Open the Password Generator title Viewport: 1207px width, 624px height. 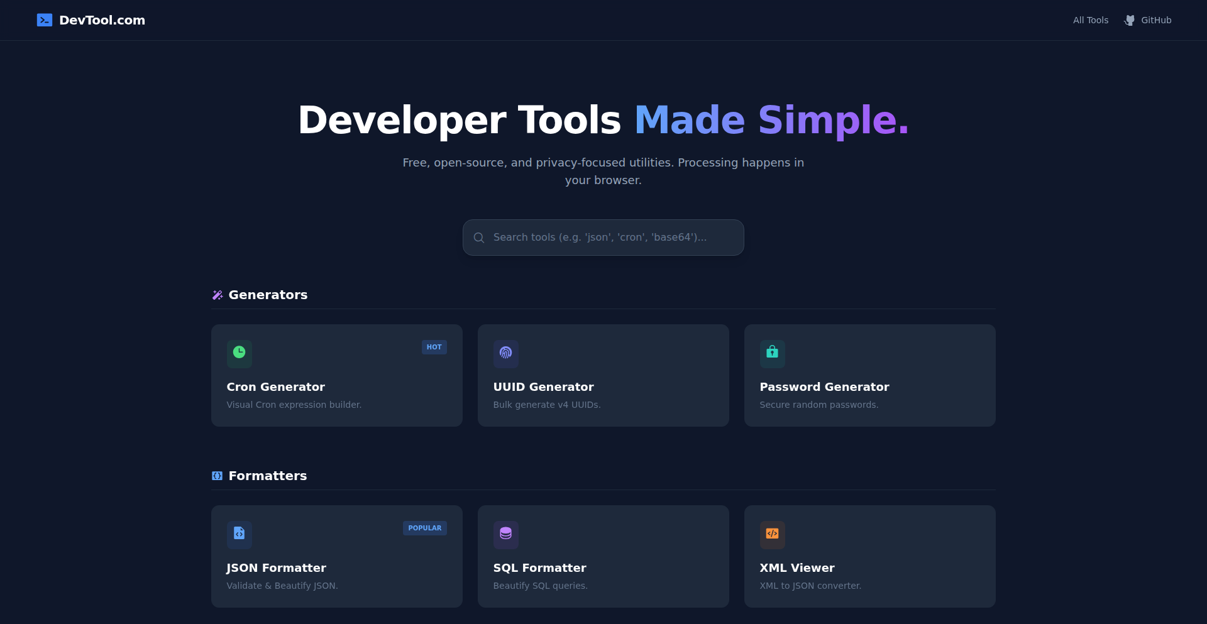point(825,387)
